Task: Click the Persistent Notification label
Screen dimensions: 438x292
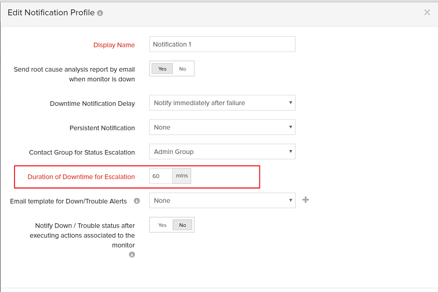Action: pos(102,128)
